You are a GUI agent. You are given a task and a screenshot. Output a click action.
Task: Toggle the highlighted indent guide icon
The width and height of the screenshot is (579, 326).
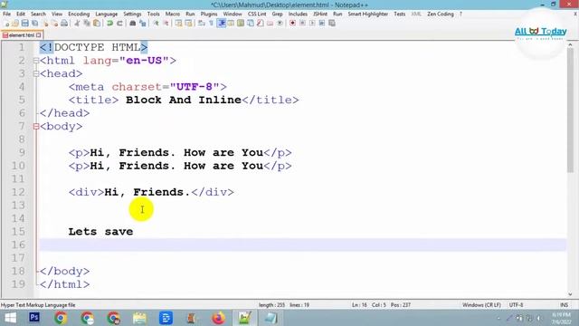(x=222, y=24)
